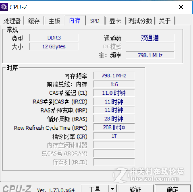Image resolution: width=193 pixels, height=192 pixels.
Task: Go to the 測試分數 tab
Action: (140, 21)
